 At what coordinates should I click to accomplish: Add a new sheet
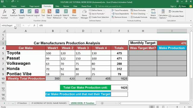tap(102, 103)
